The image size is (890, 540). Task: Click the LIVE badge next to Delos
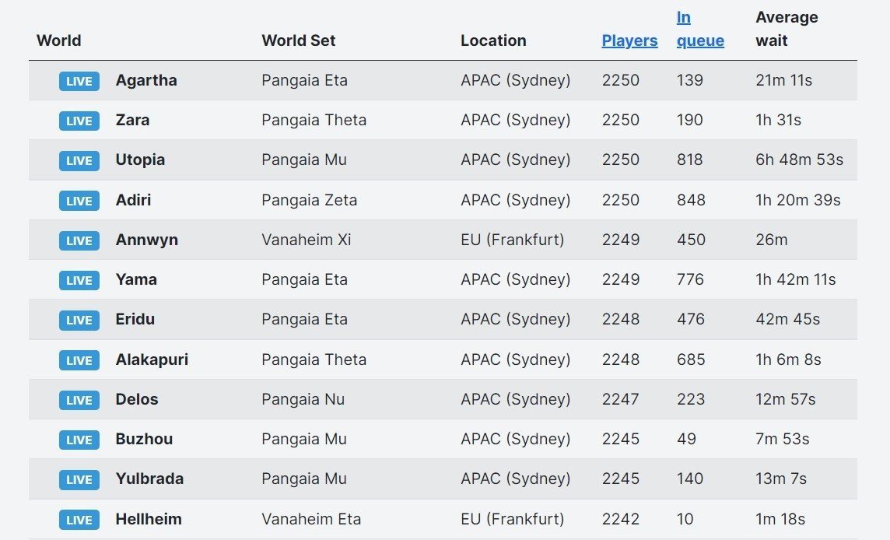[79, 400]
